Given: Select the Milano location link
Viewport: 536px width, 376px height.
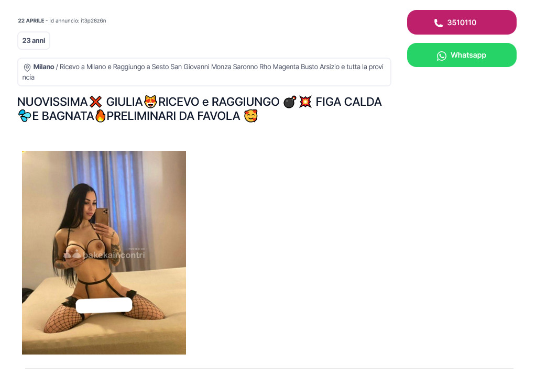Looking at the screenshot, I should pos(43,67).
